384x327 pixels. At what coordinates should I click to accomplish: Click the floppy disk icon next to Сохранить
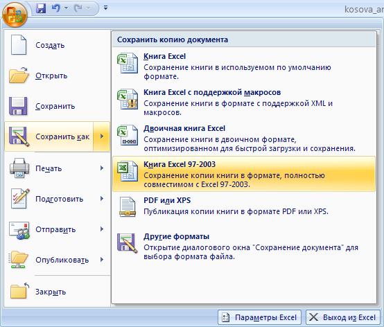coord(18,106)
